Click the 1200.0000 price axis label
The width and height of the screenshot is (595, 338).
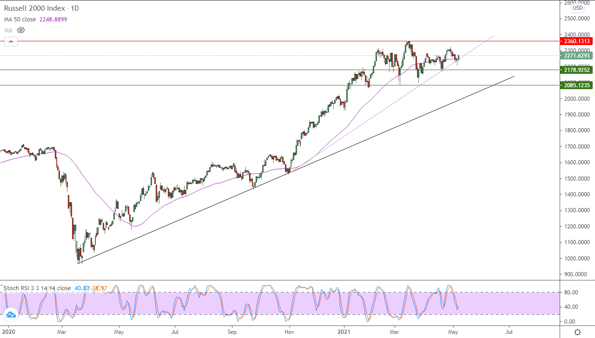pyautogui.click(x=577, y=226)
